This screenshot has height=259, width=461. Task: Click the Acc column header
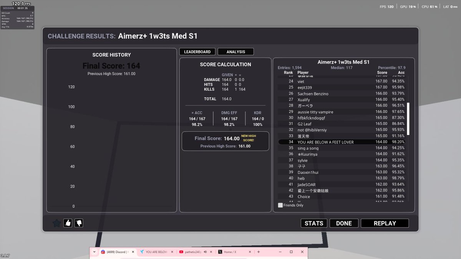click(x=401, y=73)
